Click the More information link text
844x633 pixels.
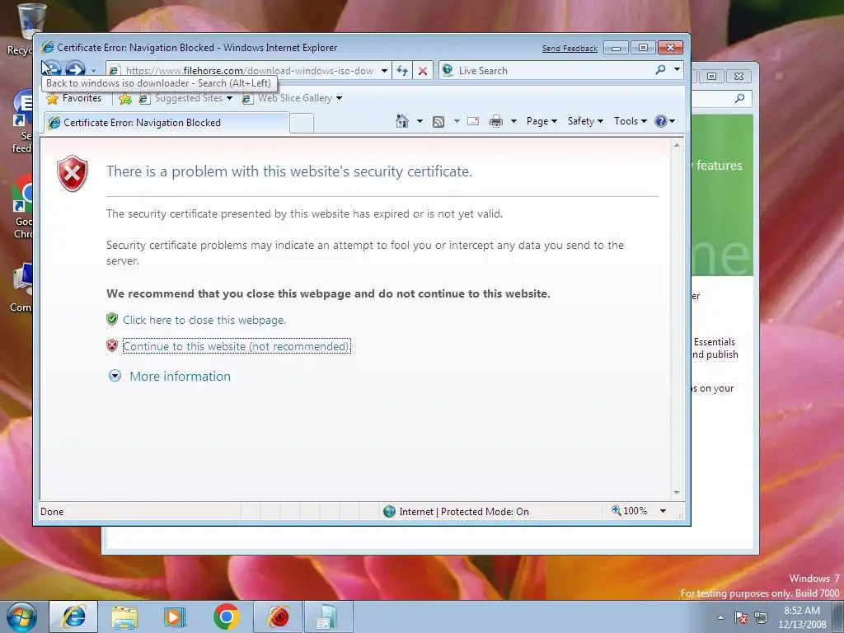tap(181, 376)
